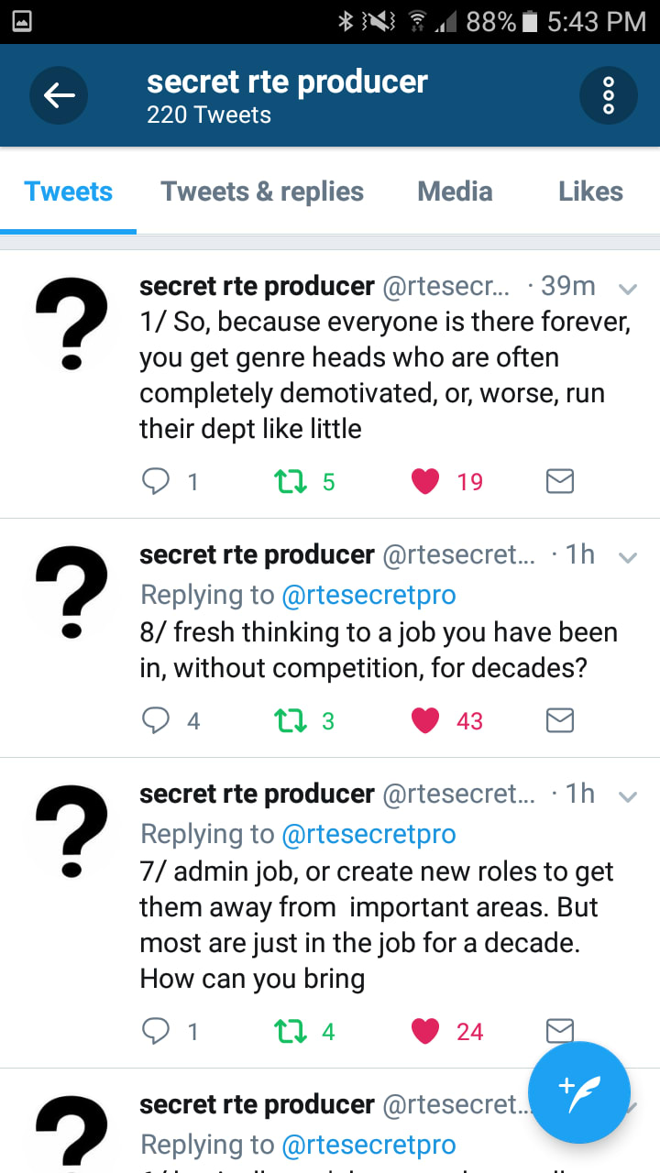Send the 8/ tweet via envelope icon
The width and height of the screenshot is (660, 1173).
(x=560, y=721)
